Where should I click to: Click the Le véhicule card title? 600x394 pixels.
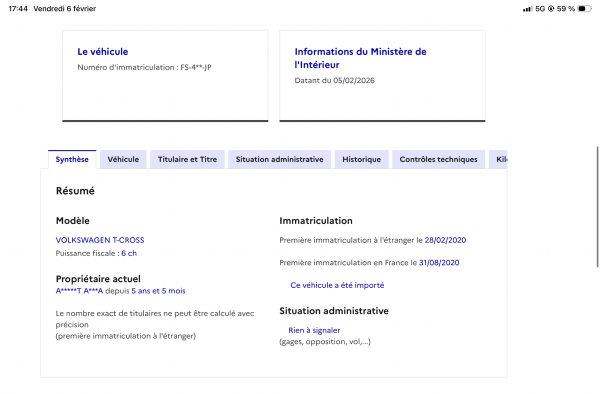coord(102,51)
